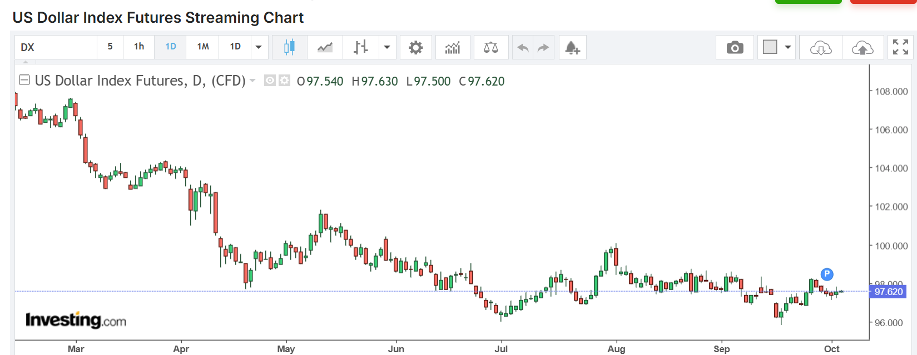Click the compare symbols scales icon
The image size is (917, 355).
click(490, 47)
